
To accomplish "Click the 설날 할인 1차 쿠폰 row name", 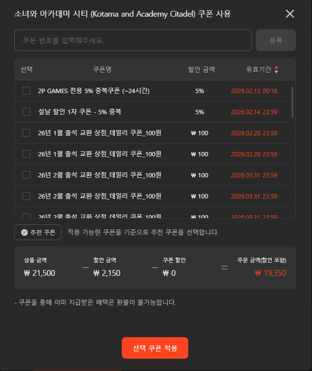I will click(x=80, y=112).
